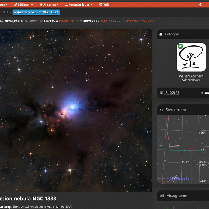Open the B205 object link
The width and height of the screenshot is (209, 209).
point(104,21)
